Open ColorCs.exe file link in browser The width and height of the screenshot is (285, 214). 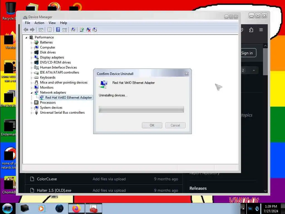tap(47, 179)
